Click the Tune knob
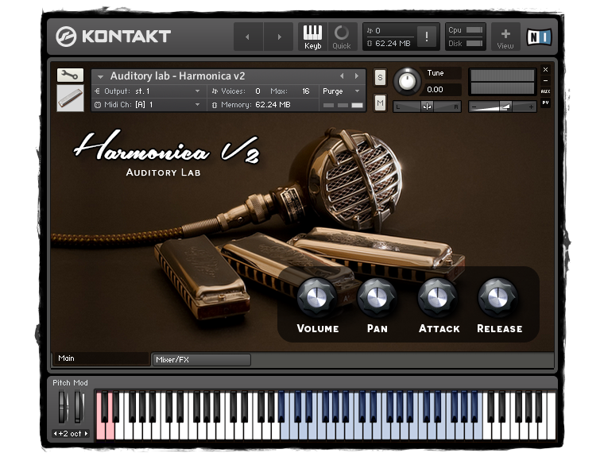This screenshot has height=453, width=604. click(x=407, y=81)
